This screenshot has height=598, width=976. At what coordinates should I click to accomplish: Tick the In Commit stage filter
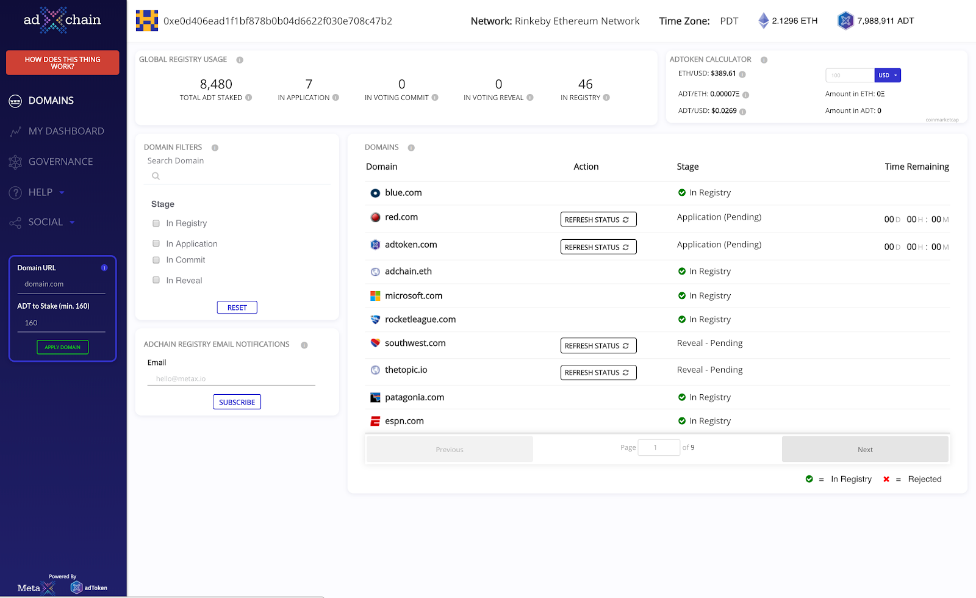156,260
